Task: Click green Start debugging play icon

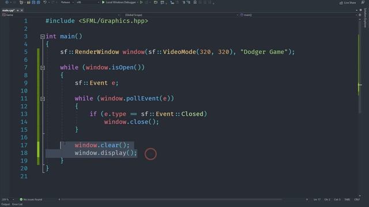Action: (x=103, y=2)
